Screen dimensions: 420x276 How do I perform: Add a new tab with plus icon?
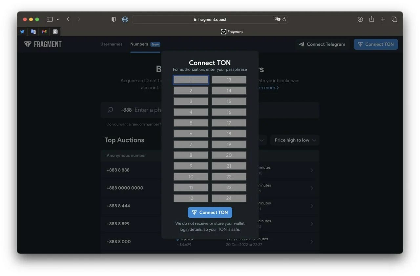click(x=383, y=19)
